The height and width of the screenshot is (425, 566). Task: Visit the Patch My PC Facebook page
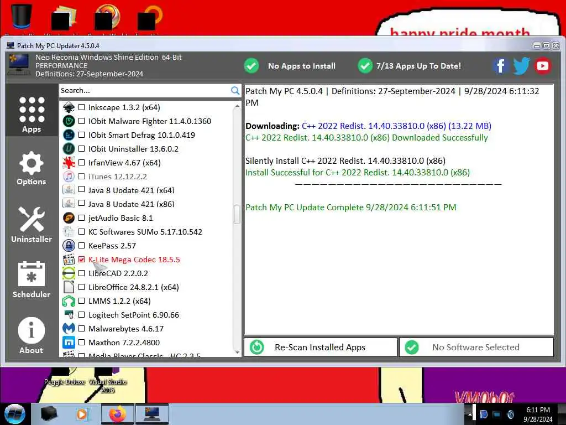click(x=501, y=66)
